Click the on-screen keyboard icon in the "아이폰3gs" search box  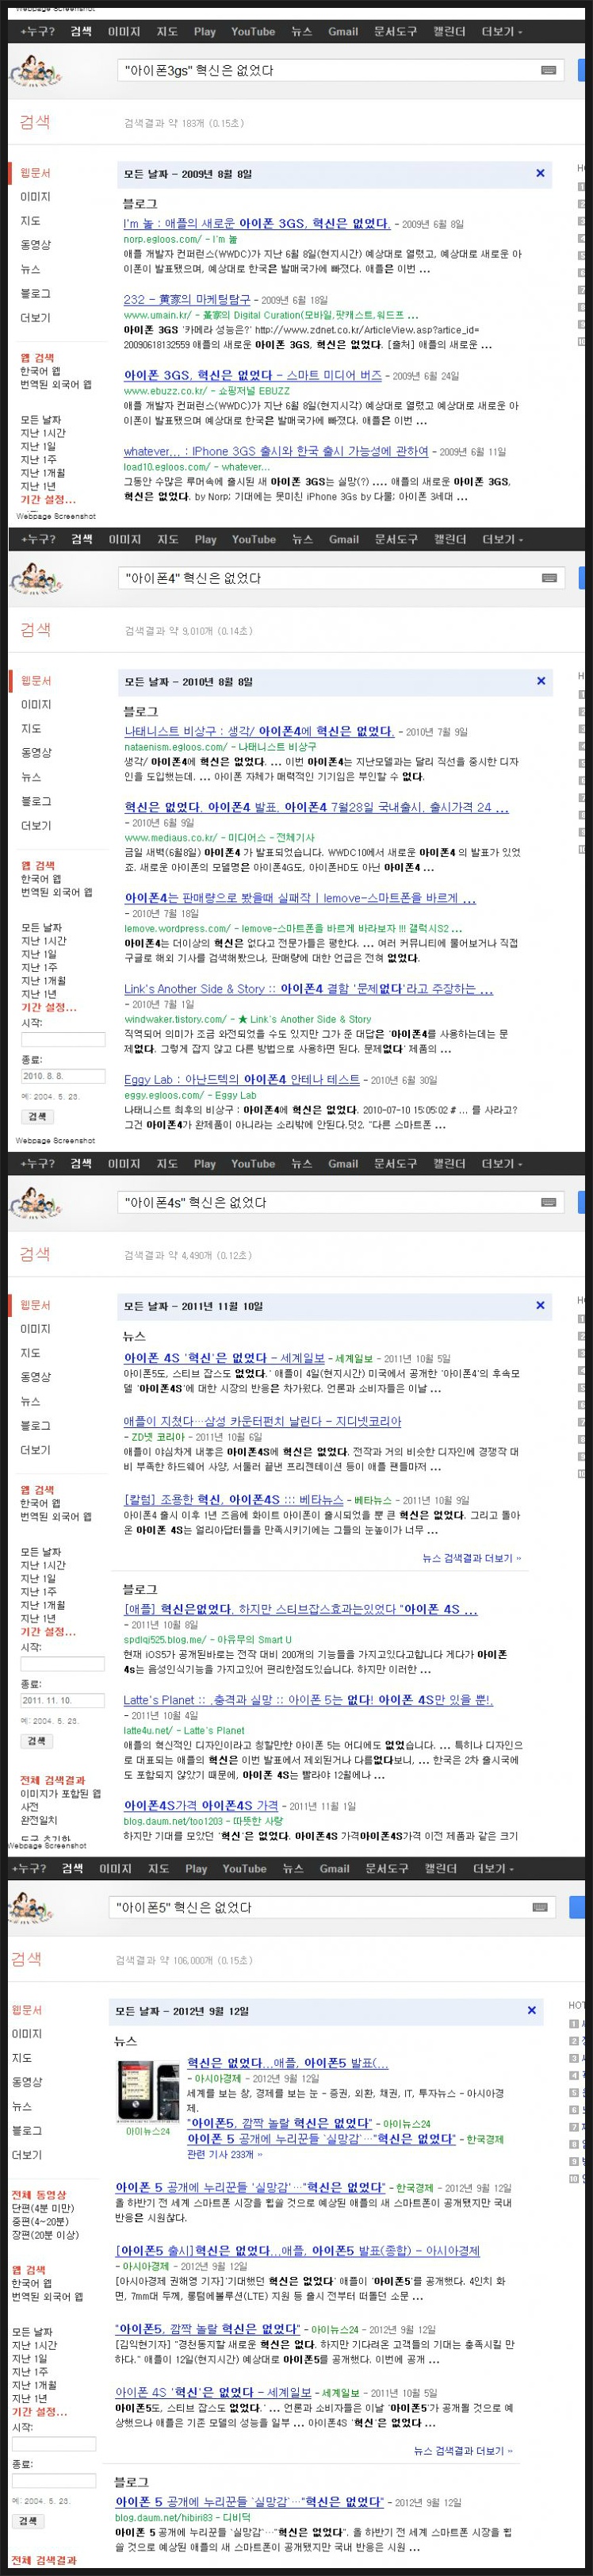coord(549,70)
